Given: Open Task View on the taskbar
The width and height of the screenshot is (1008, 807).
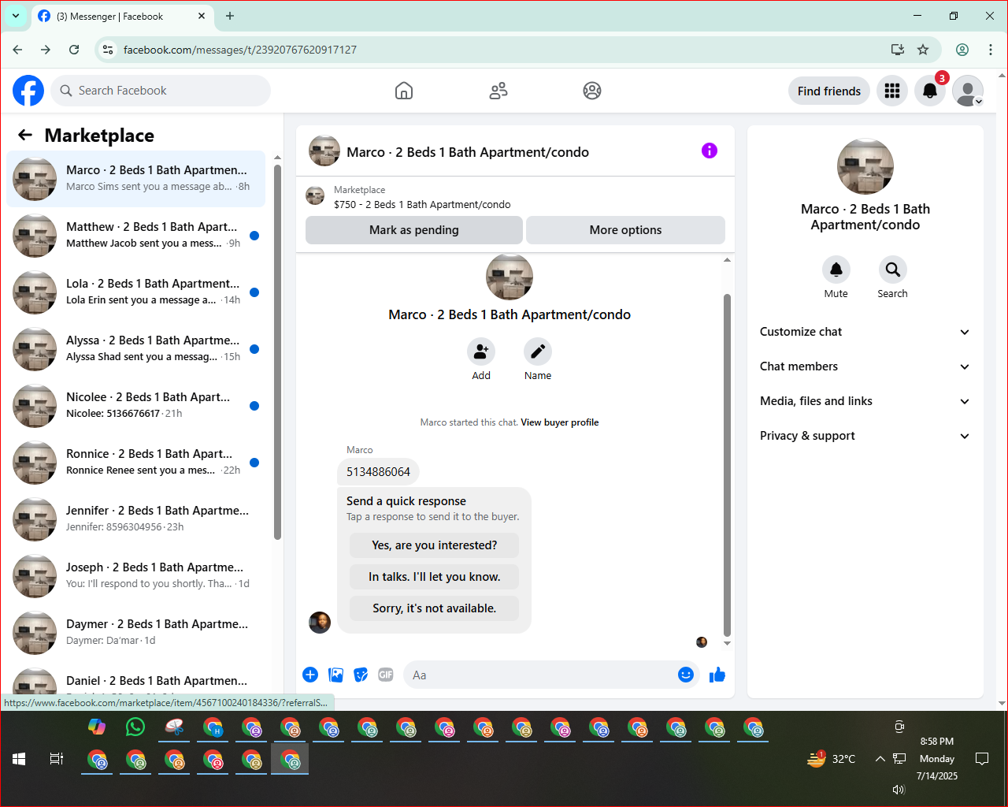Looking at the screenshot, I should click(57, 759).
